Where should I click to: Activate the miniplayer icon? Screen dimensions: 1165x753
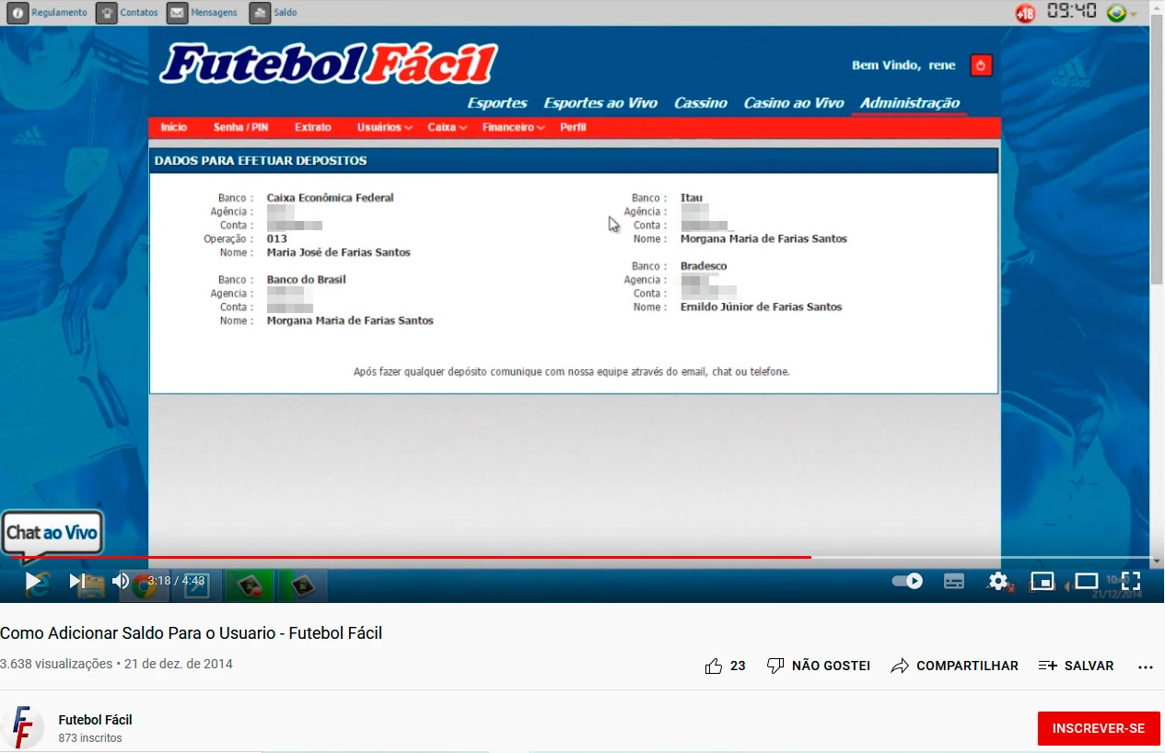[x=1042, y=581]
